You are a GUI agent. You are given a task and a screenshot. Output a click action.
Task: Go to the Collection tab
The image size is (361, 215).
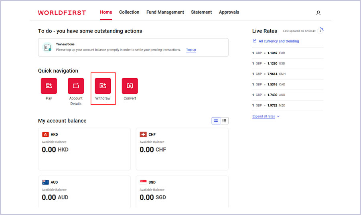coord(129,12)
